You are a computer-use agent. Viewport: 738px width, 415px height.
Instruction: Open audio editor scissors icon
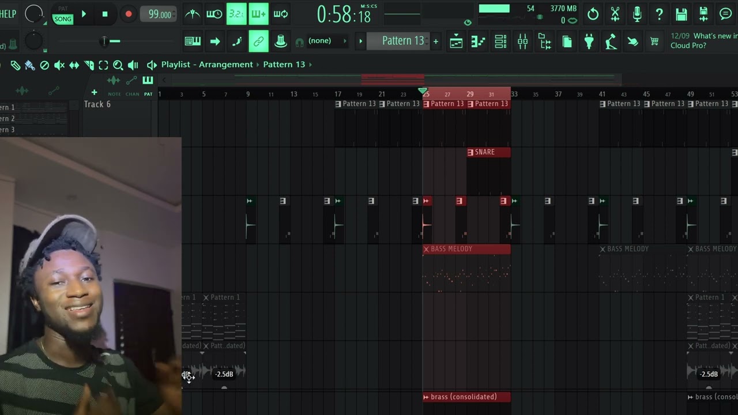click(615, 14)
